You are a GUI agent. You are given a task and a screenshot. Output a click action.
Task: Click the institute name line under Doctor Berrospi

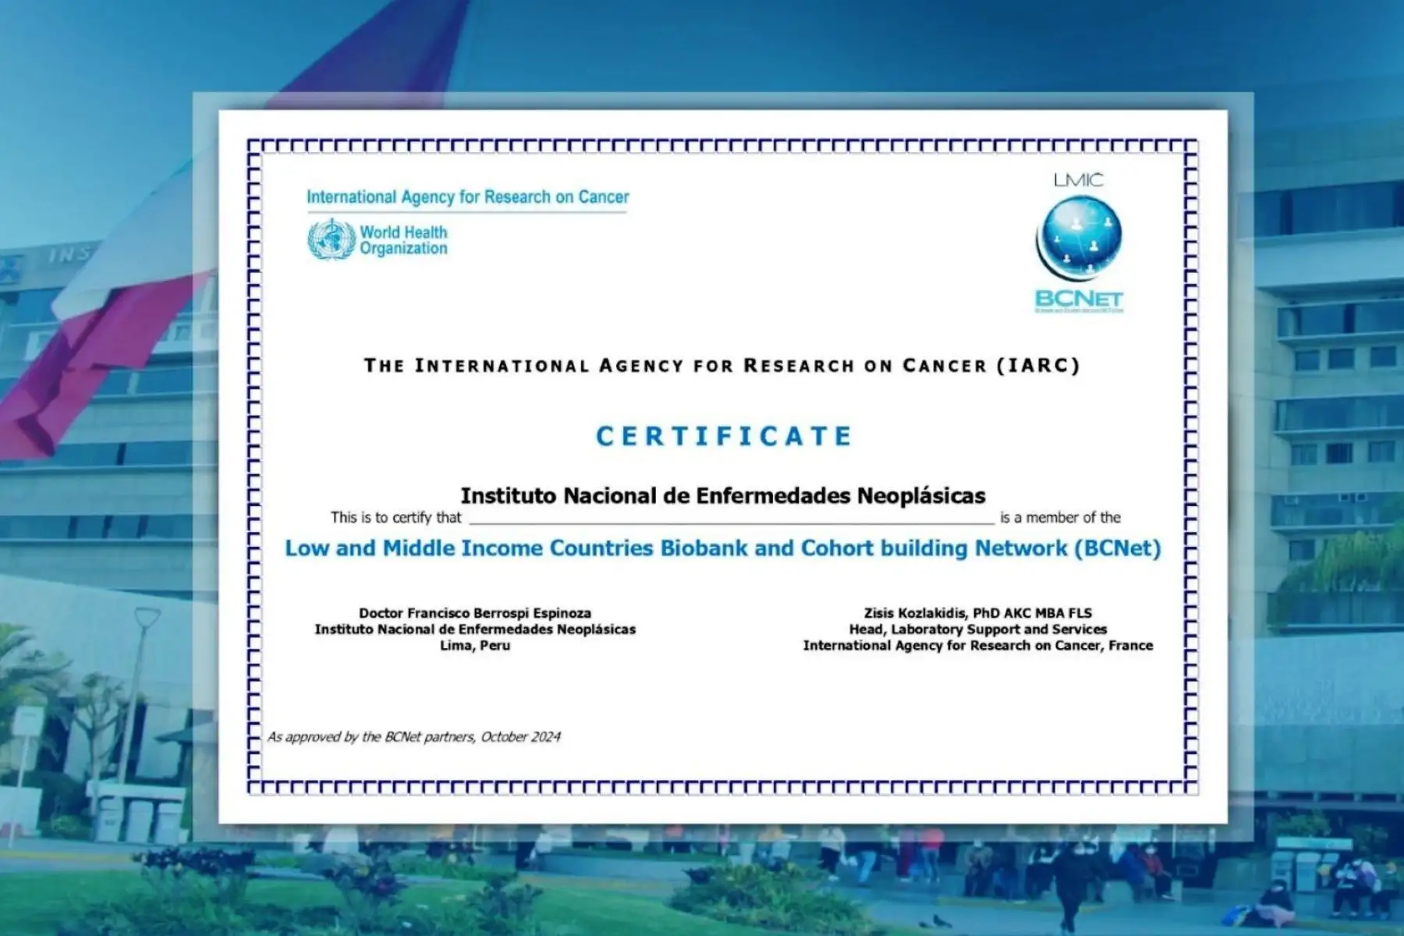point(475,629)
